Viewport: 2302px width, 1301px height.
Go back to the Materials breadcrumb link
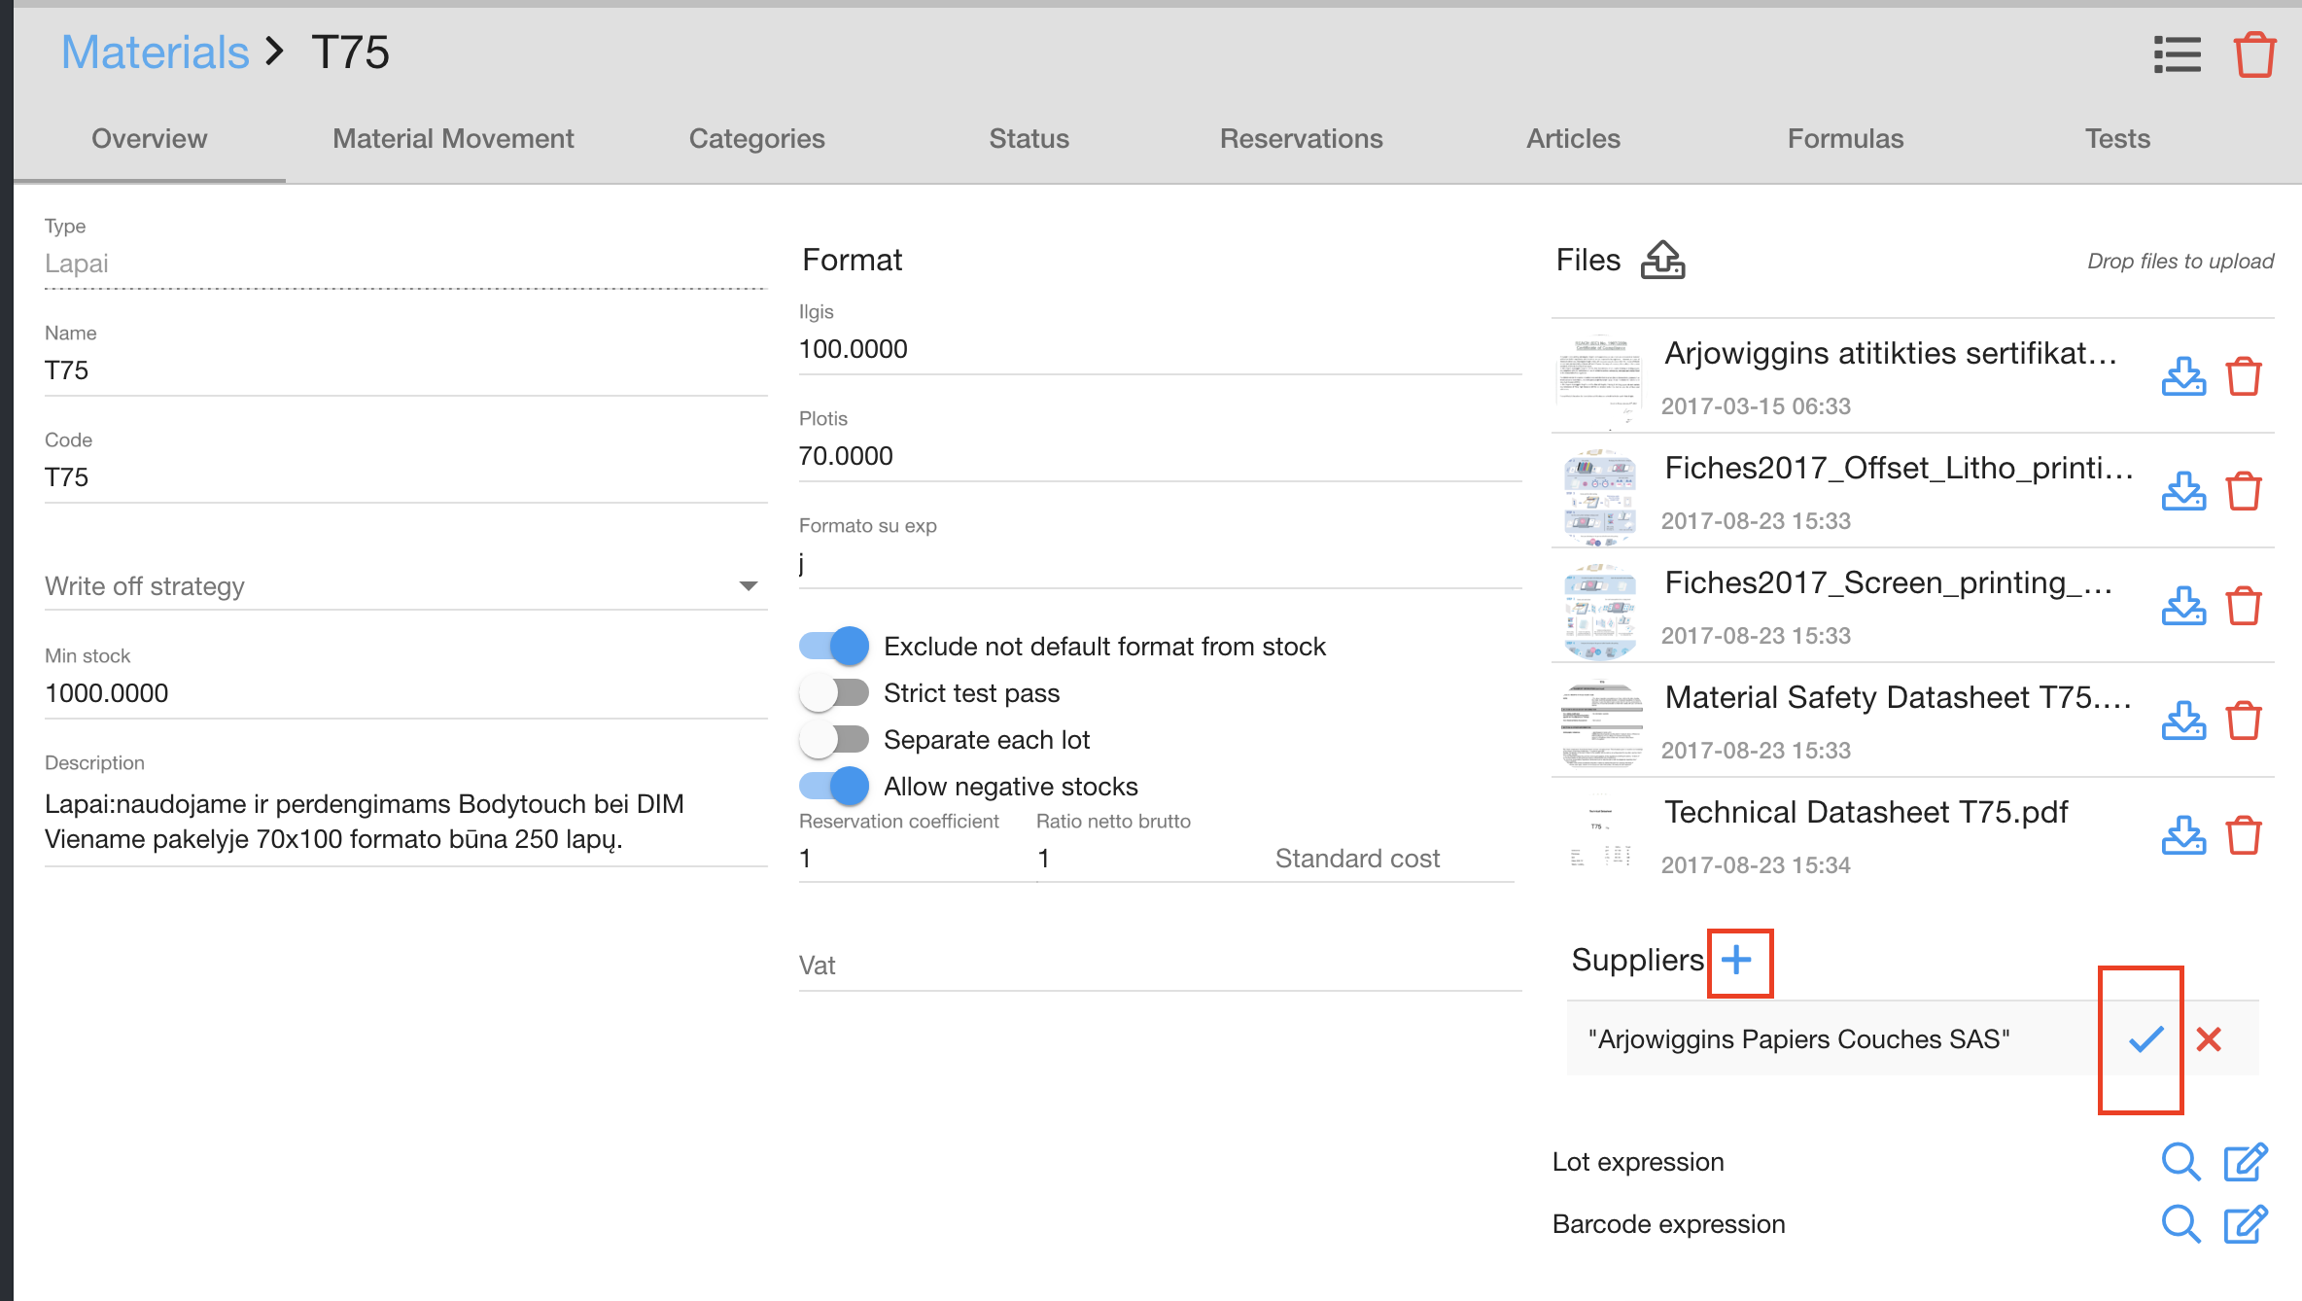click(155, 53)
